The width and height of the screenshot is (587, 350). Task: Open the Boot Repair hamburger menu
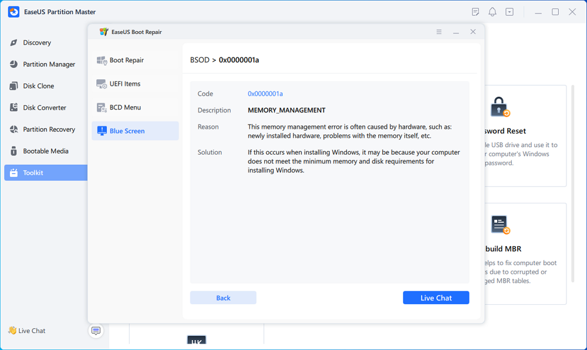[439, 32]
